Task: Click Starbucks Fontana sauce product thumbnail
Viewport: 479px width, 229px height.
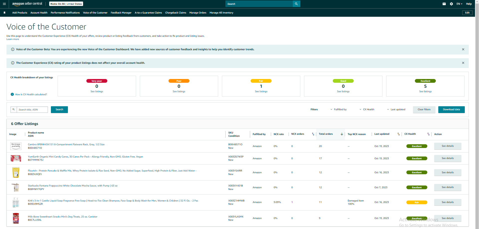Action: (16, 187)
